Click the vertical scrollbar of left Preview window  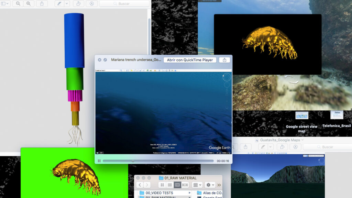(x=149, y=36)
